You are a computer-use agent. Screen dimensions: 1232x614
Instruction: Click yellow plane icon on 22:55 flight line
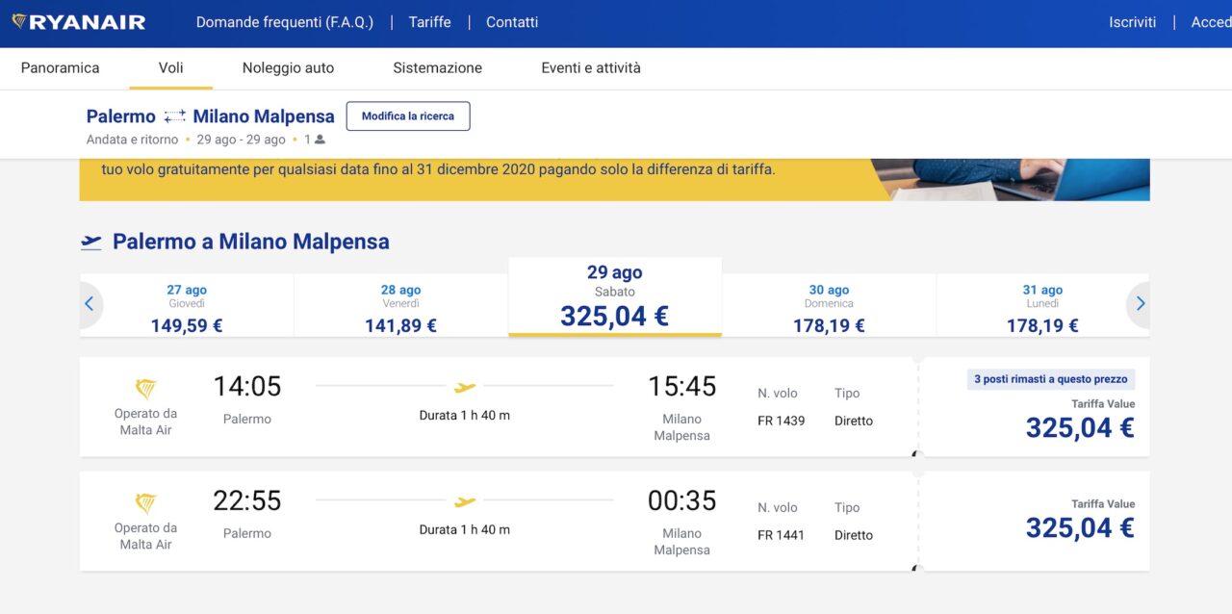pyautogui.click(x=465, y=501)
